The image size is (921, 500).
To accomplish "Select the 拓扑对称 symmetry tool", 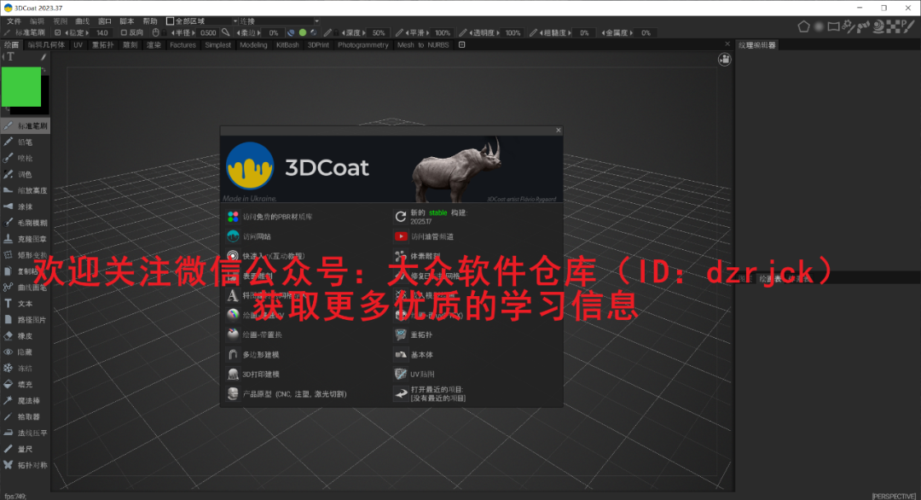I will [x=25, y=465].
